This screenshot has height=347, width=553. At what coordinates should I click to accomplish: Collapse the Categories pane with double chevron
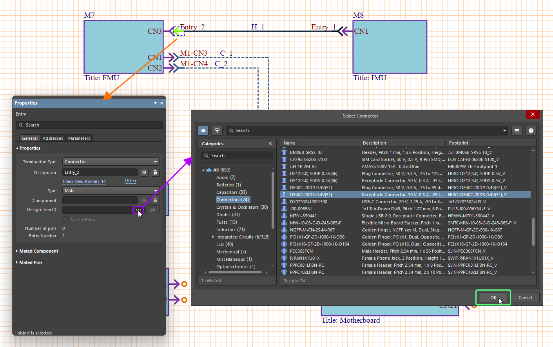270,144
